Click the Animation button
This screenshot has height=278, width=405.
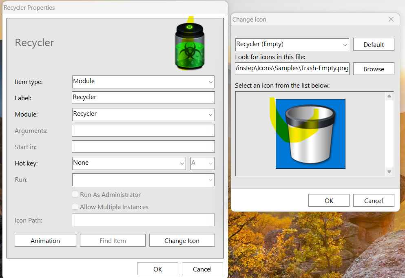click(x=45, y=240)
